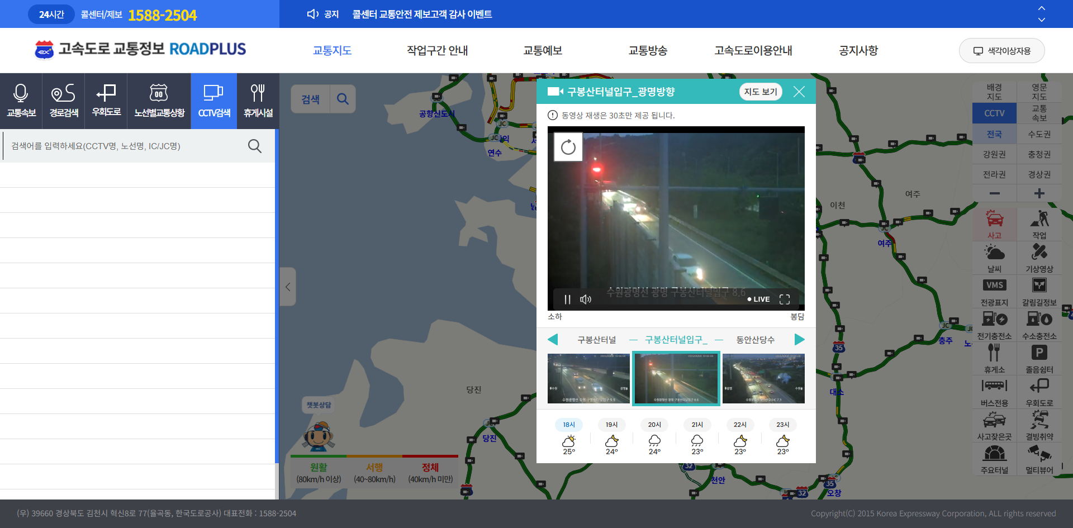Viewport: 1073px width, 528px height.
Task: Open the 교통예보 menu
Action: [x=542, y=50]
